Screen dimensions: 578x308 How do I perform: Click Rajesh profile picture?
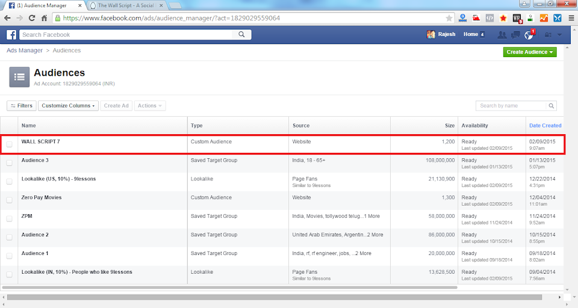tap(430, 34)
